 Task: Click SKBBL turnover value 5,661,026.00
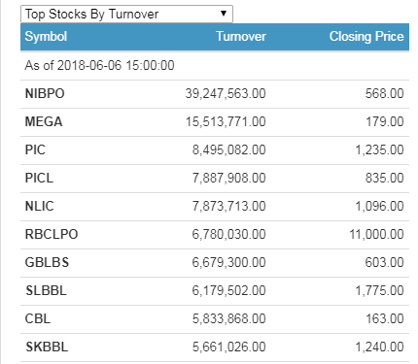click(229, 347)
